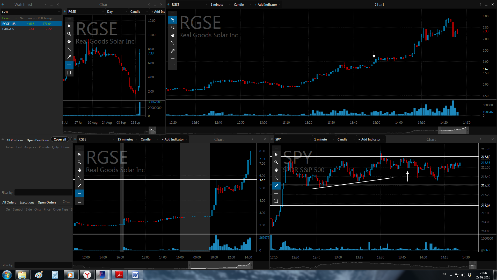Open Day interval dropdown in RGSE Day chart
This screenshot has height=280, width=497.
click(x=117, y=11)
